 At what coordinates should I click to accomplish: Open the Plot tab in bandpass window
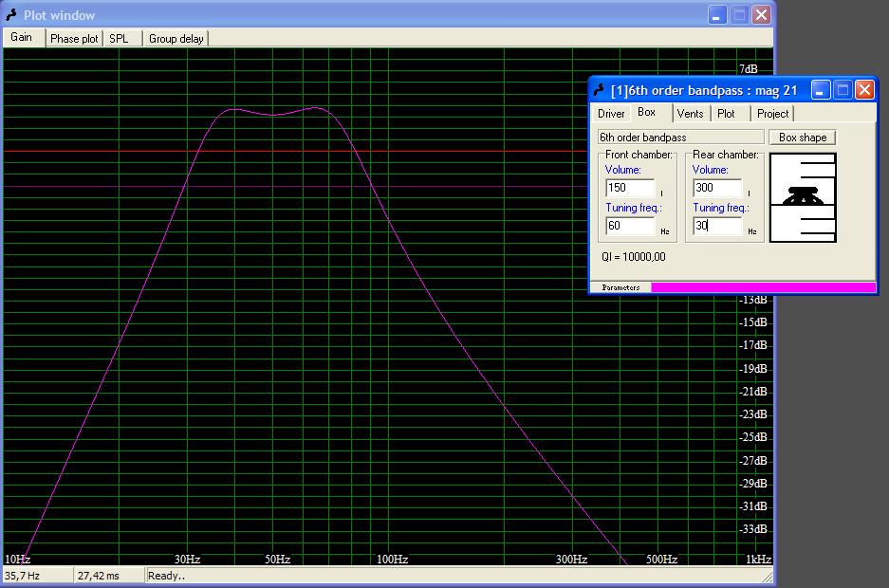(x=726, y=114)
